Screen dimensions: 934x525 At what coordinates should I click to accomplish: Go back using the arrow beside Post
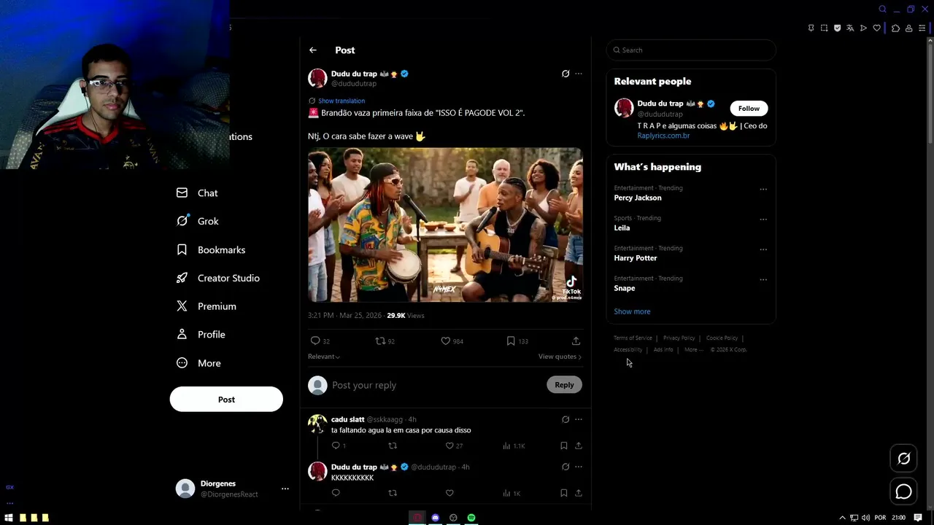pos(312,50)
